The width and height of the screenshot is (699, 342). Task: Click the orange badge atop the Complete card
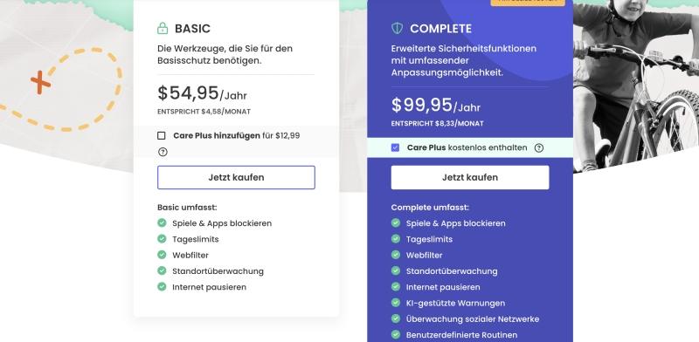point(528,2)
